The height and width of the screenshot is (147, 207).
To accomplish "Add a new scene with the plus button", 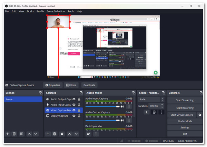I will tap(8, 134).
